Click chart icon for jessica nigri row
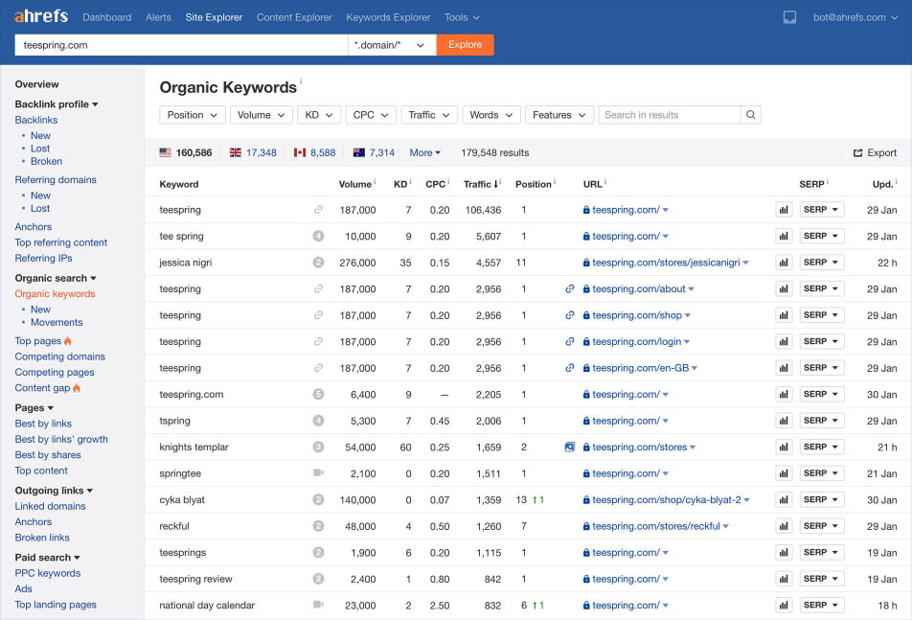Viewport: 912px width, 620px height. pyautogui.click(x=783, y=263)
